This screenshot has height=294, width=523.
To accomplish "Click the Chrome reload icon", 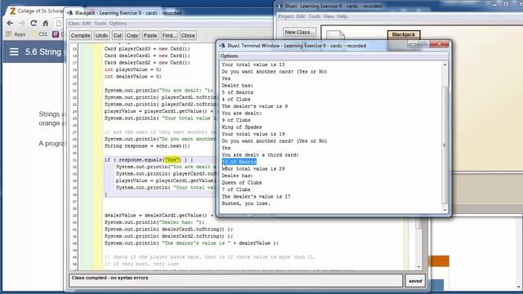I will (x=34, y=23).
